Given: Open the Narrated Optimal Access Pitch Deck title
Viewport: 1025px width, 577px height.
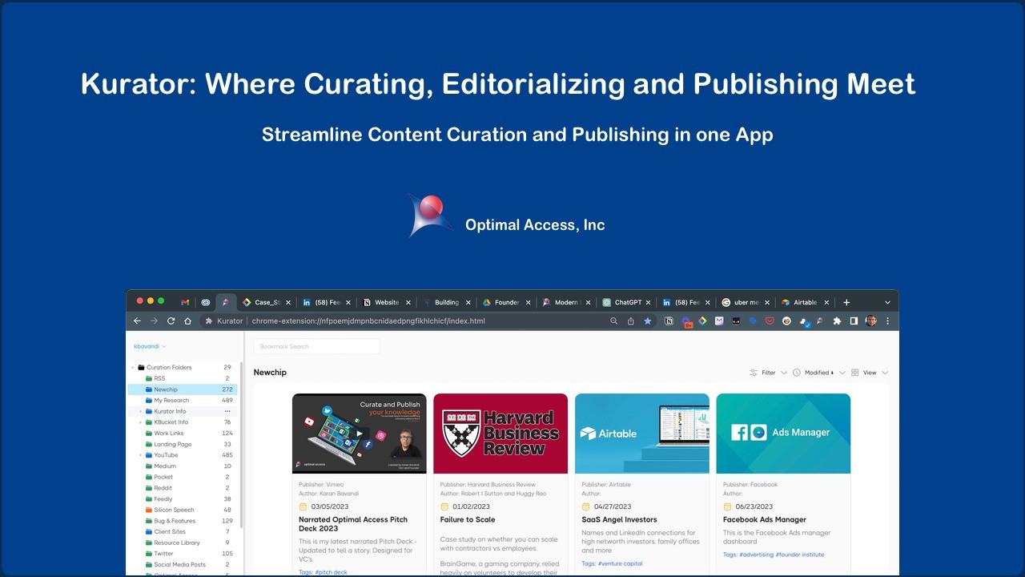Looking at the screenshot, I should (353, 523).
